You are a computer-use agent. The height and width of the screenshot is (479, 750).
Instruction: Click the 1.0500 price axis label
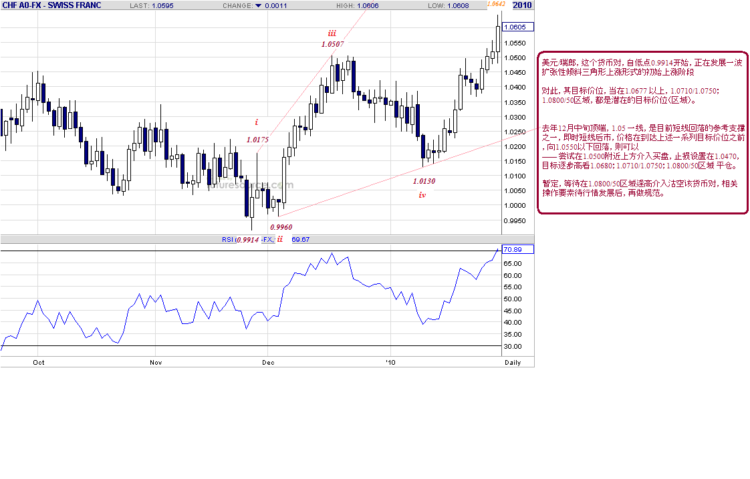tap(515, 58)
